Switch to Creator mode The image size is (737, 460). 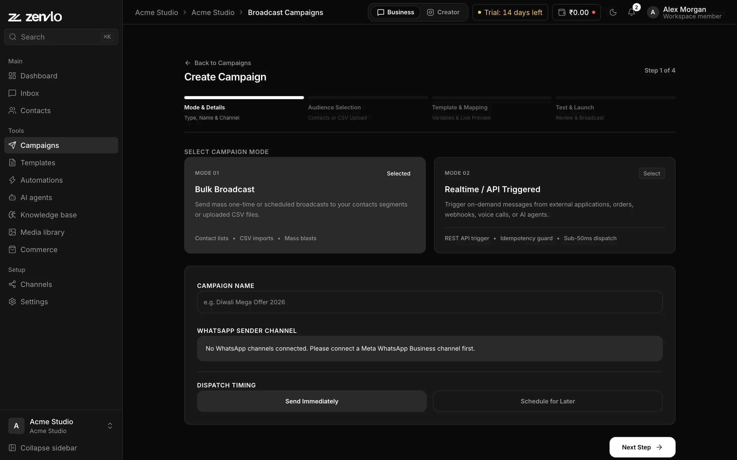tap(443, 12)
